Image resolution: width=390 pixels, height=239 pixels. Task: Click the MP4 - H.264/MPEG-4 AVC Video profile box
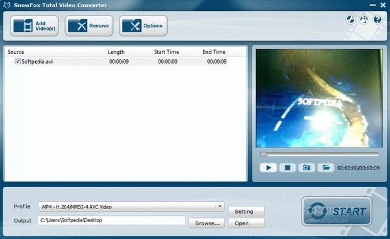(131, 207)
